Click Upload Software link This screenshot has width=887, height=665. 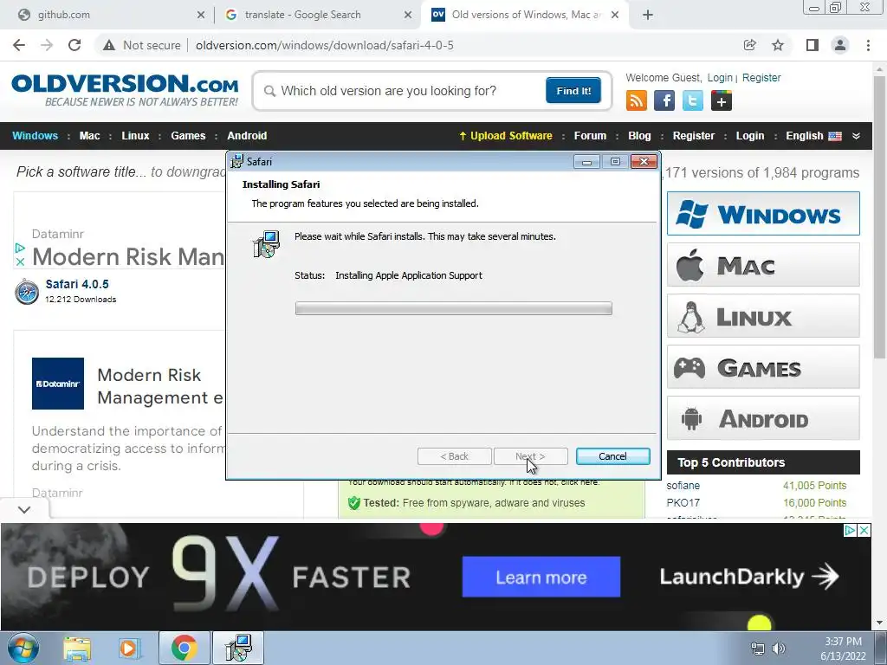pyautogui.click(x=506, y=136)
